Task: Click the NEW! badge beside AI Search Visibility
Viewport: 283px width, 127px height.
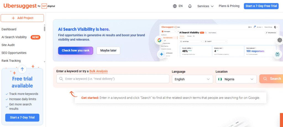Action: coord(35,37)
